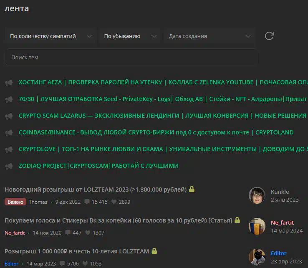Click last post date '2 янв 2023'

pos(285,200)
